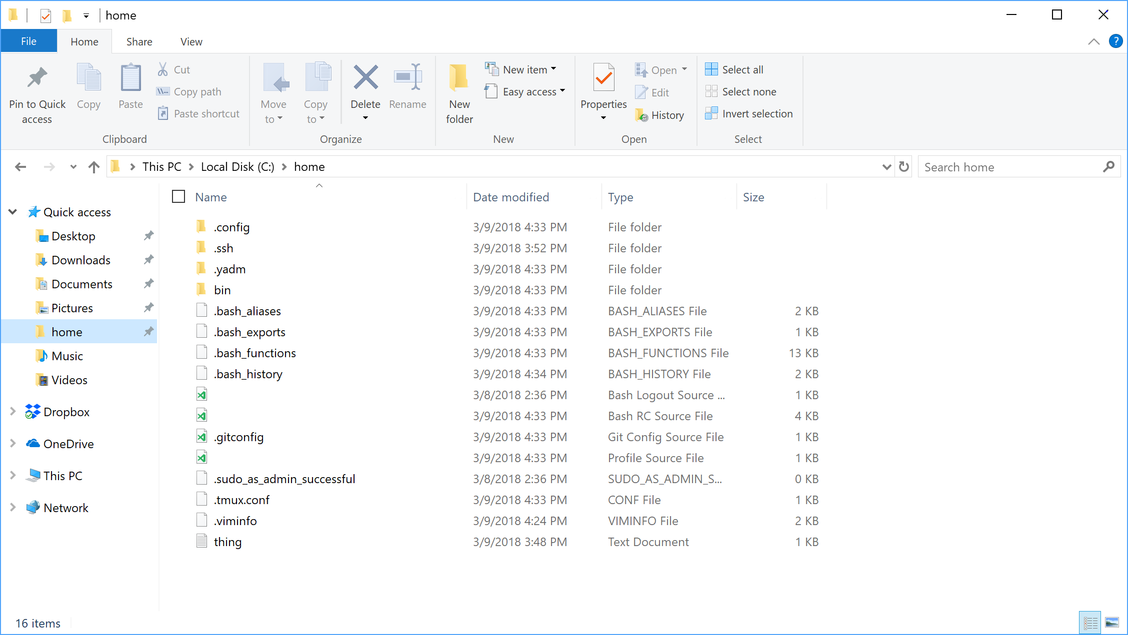The image size is (1128, 635).
Task: Open the New item dropdown
Action: [521, 69]
